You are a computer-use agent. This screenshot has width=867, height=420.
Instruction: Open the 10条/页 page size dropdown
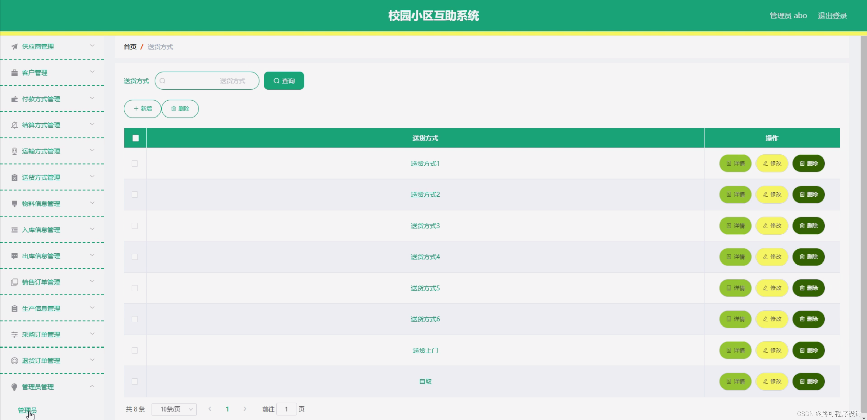click(x=174, y=409)
